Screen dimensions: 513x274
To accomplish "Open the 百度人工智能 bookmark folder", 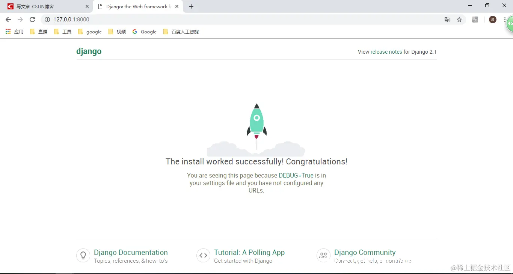I will 181,32.
